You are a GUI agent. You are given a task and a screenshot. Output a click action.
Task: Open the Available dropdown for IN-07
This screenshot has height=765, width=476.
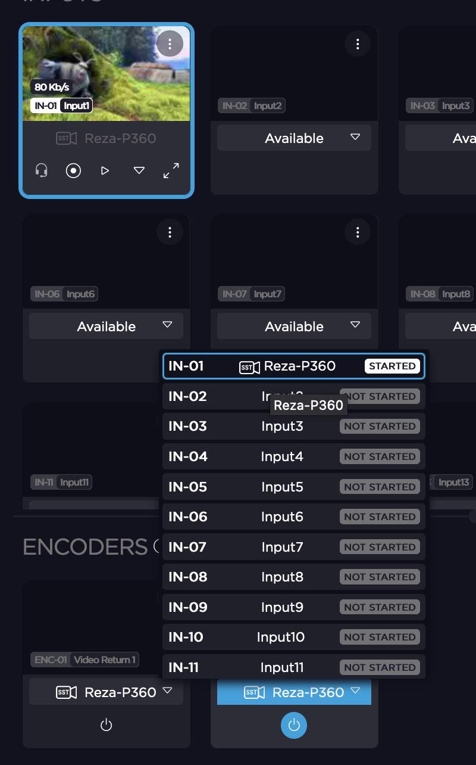294,326
